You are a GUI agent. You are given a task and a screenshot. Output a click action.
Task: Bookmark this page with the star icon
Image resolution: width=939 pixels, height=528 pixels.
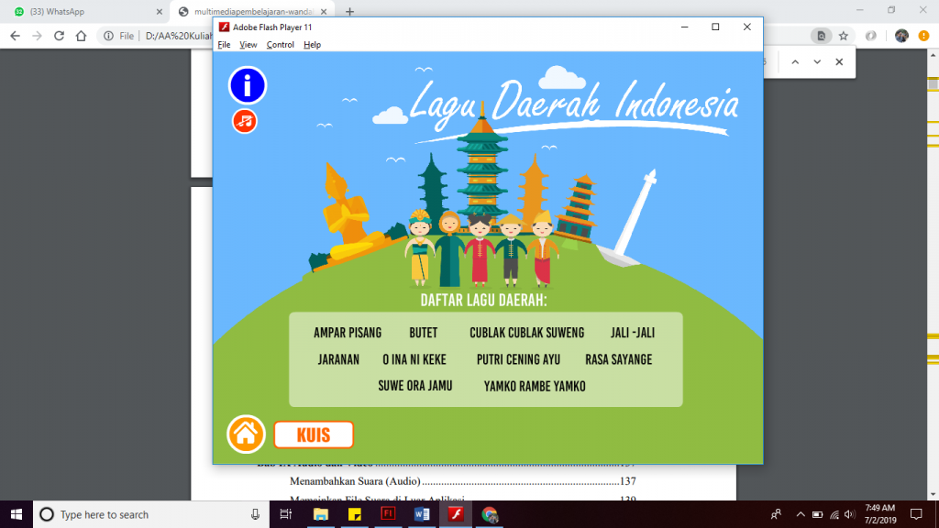pos(845,36)
